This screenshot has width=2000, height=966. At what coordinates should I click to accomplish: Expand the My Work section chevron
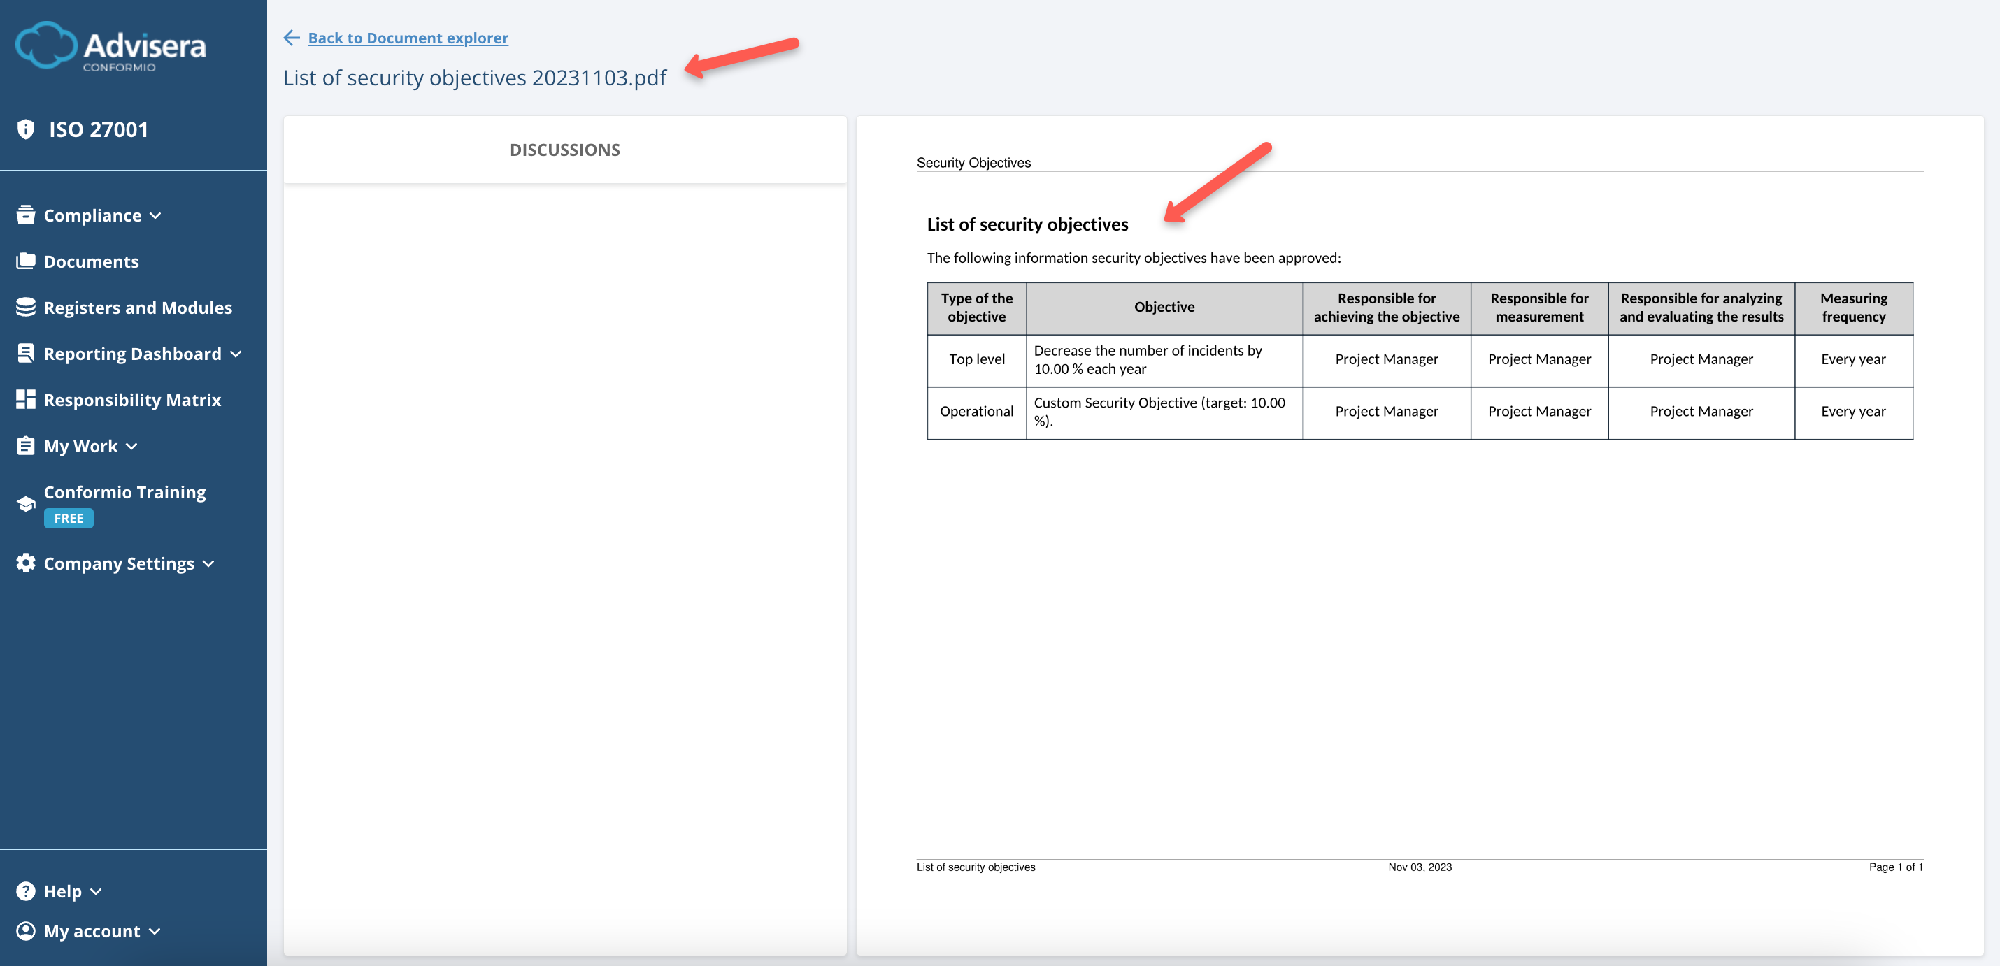click(x=133, y=447)
